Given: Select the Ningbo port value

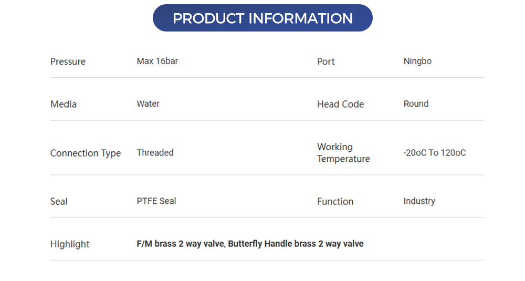Looking at the screenshot, I should (x=417, y=61).
